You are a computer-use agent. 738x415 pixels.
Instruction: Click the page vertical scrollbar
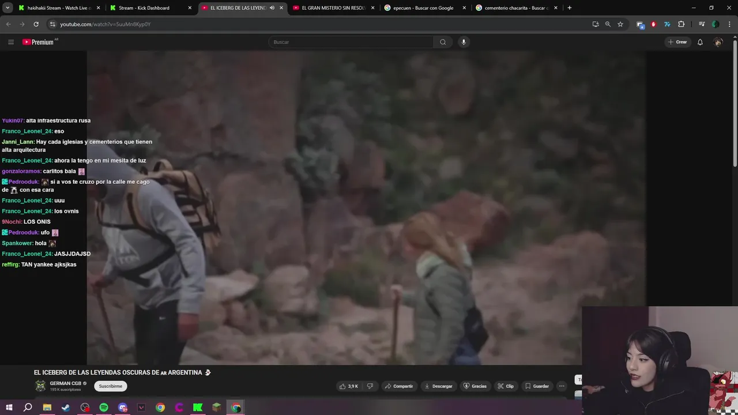(735, 104)
